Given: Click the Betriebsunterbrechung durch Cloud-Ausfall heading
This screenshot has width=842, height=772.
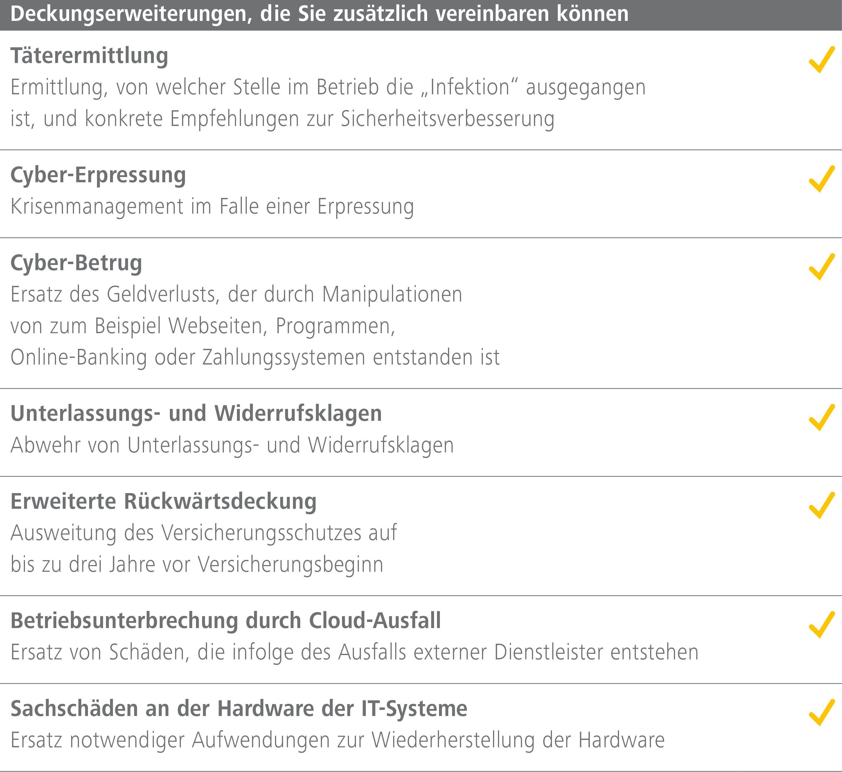Looking at the screenshot, I should coord(226,621).
